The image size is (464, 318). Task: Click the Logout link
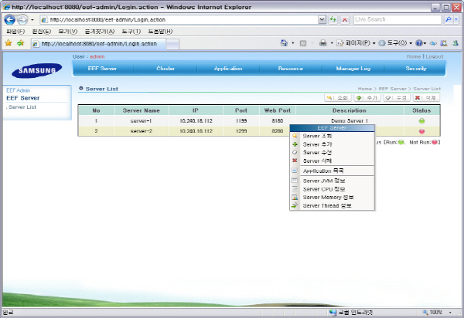click(435, 56)
